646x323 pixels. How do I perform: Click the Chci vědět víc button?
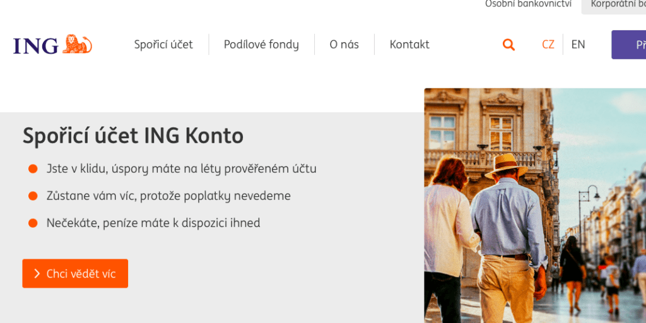click(75, 274)
